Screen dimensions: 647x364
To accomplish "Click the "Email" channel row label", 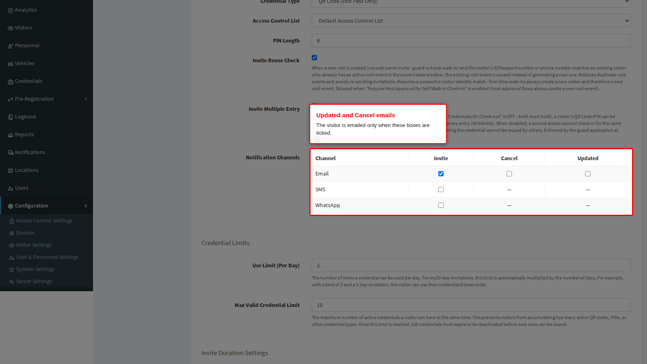I will pyautogui.click(x=322, y=174).
